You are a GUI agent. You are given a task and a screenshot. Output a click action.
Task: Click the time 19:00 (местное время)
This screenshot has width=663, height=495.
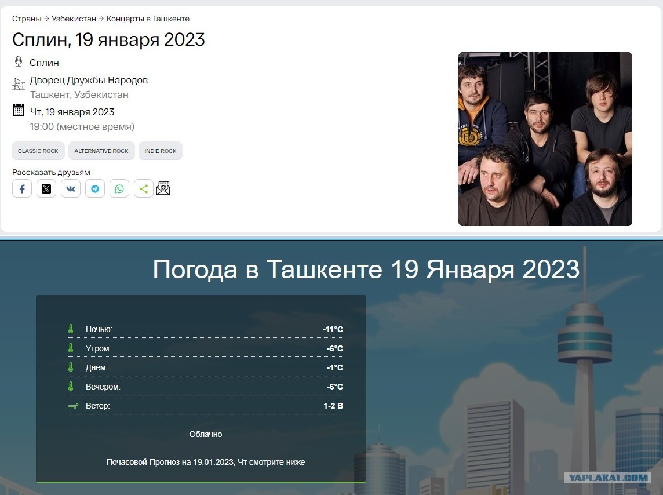82,126
